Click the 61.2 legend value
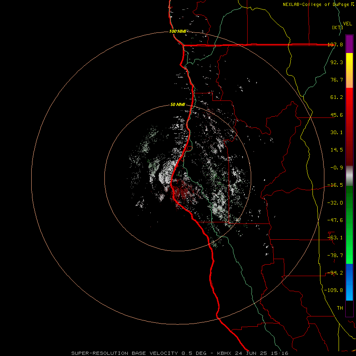This screenshot has width=356, height=356. (337, 97)
